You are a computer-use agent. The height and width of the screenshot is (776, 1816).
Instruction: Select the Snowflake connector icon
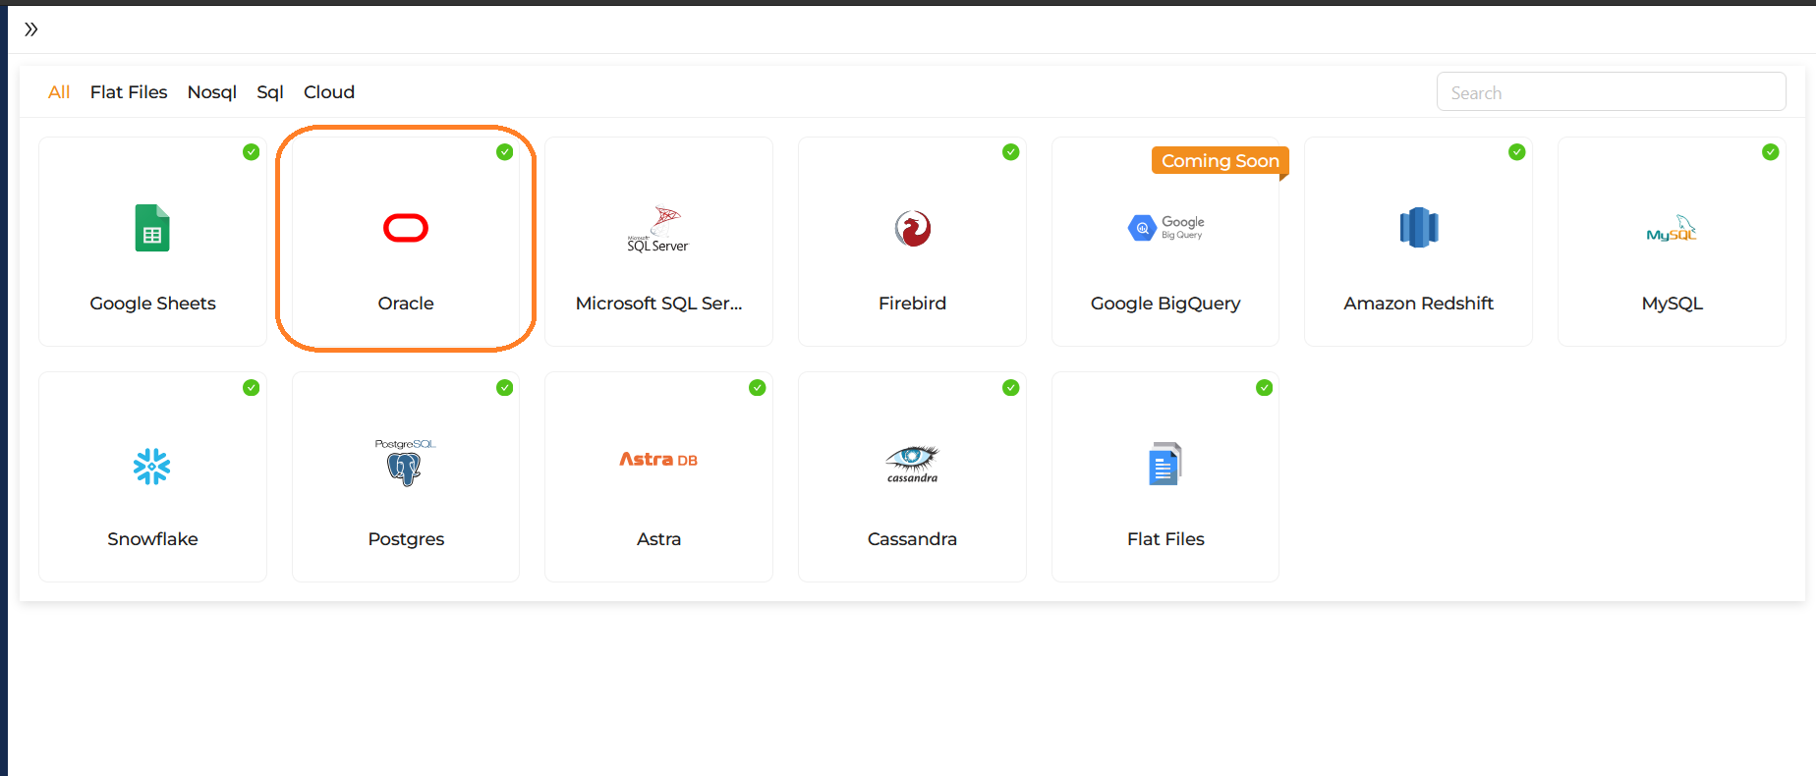pos(151,464)
